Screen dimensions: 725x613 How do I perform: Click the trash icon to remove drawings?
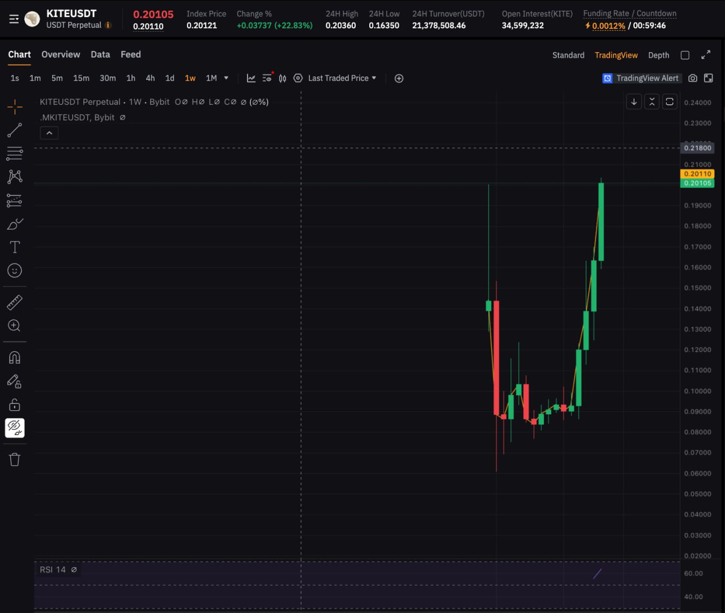point(15,459)
